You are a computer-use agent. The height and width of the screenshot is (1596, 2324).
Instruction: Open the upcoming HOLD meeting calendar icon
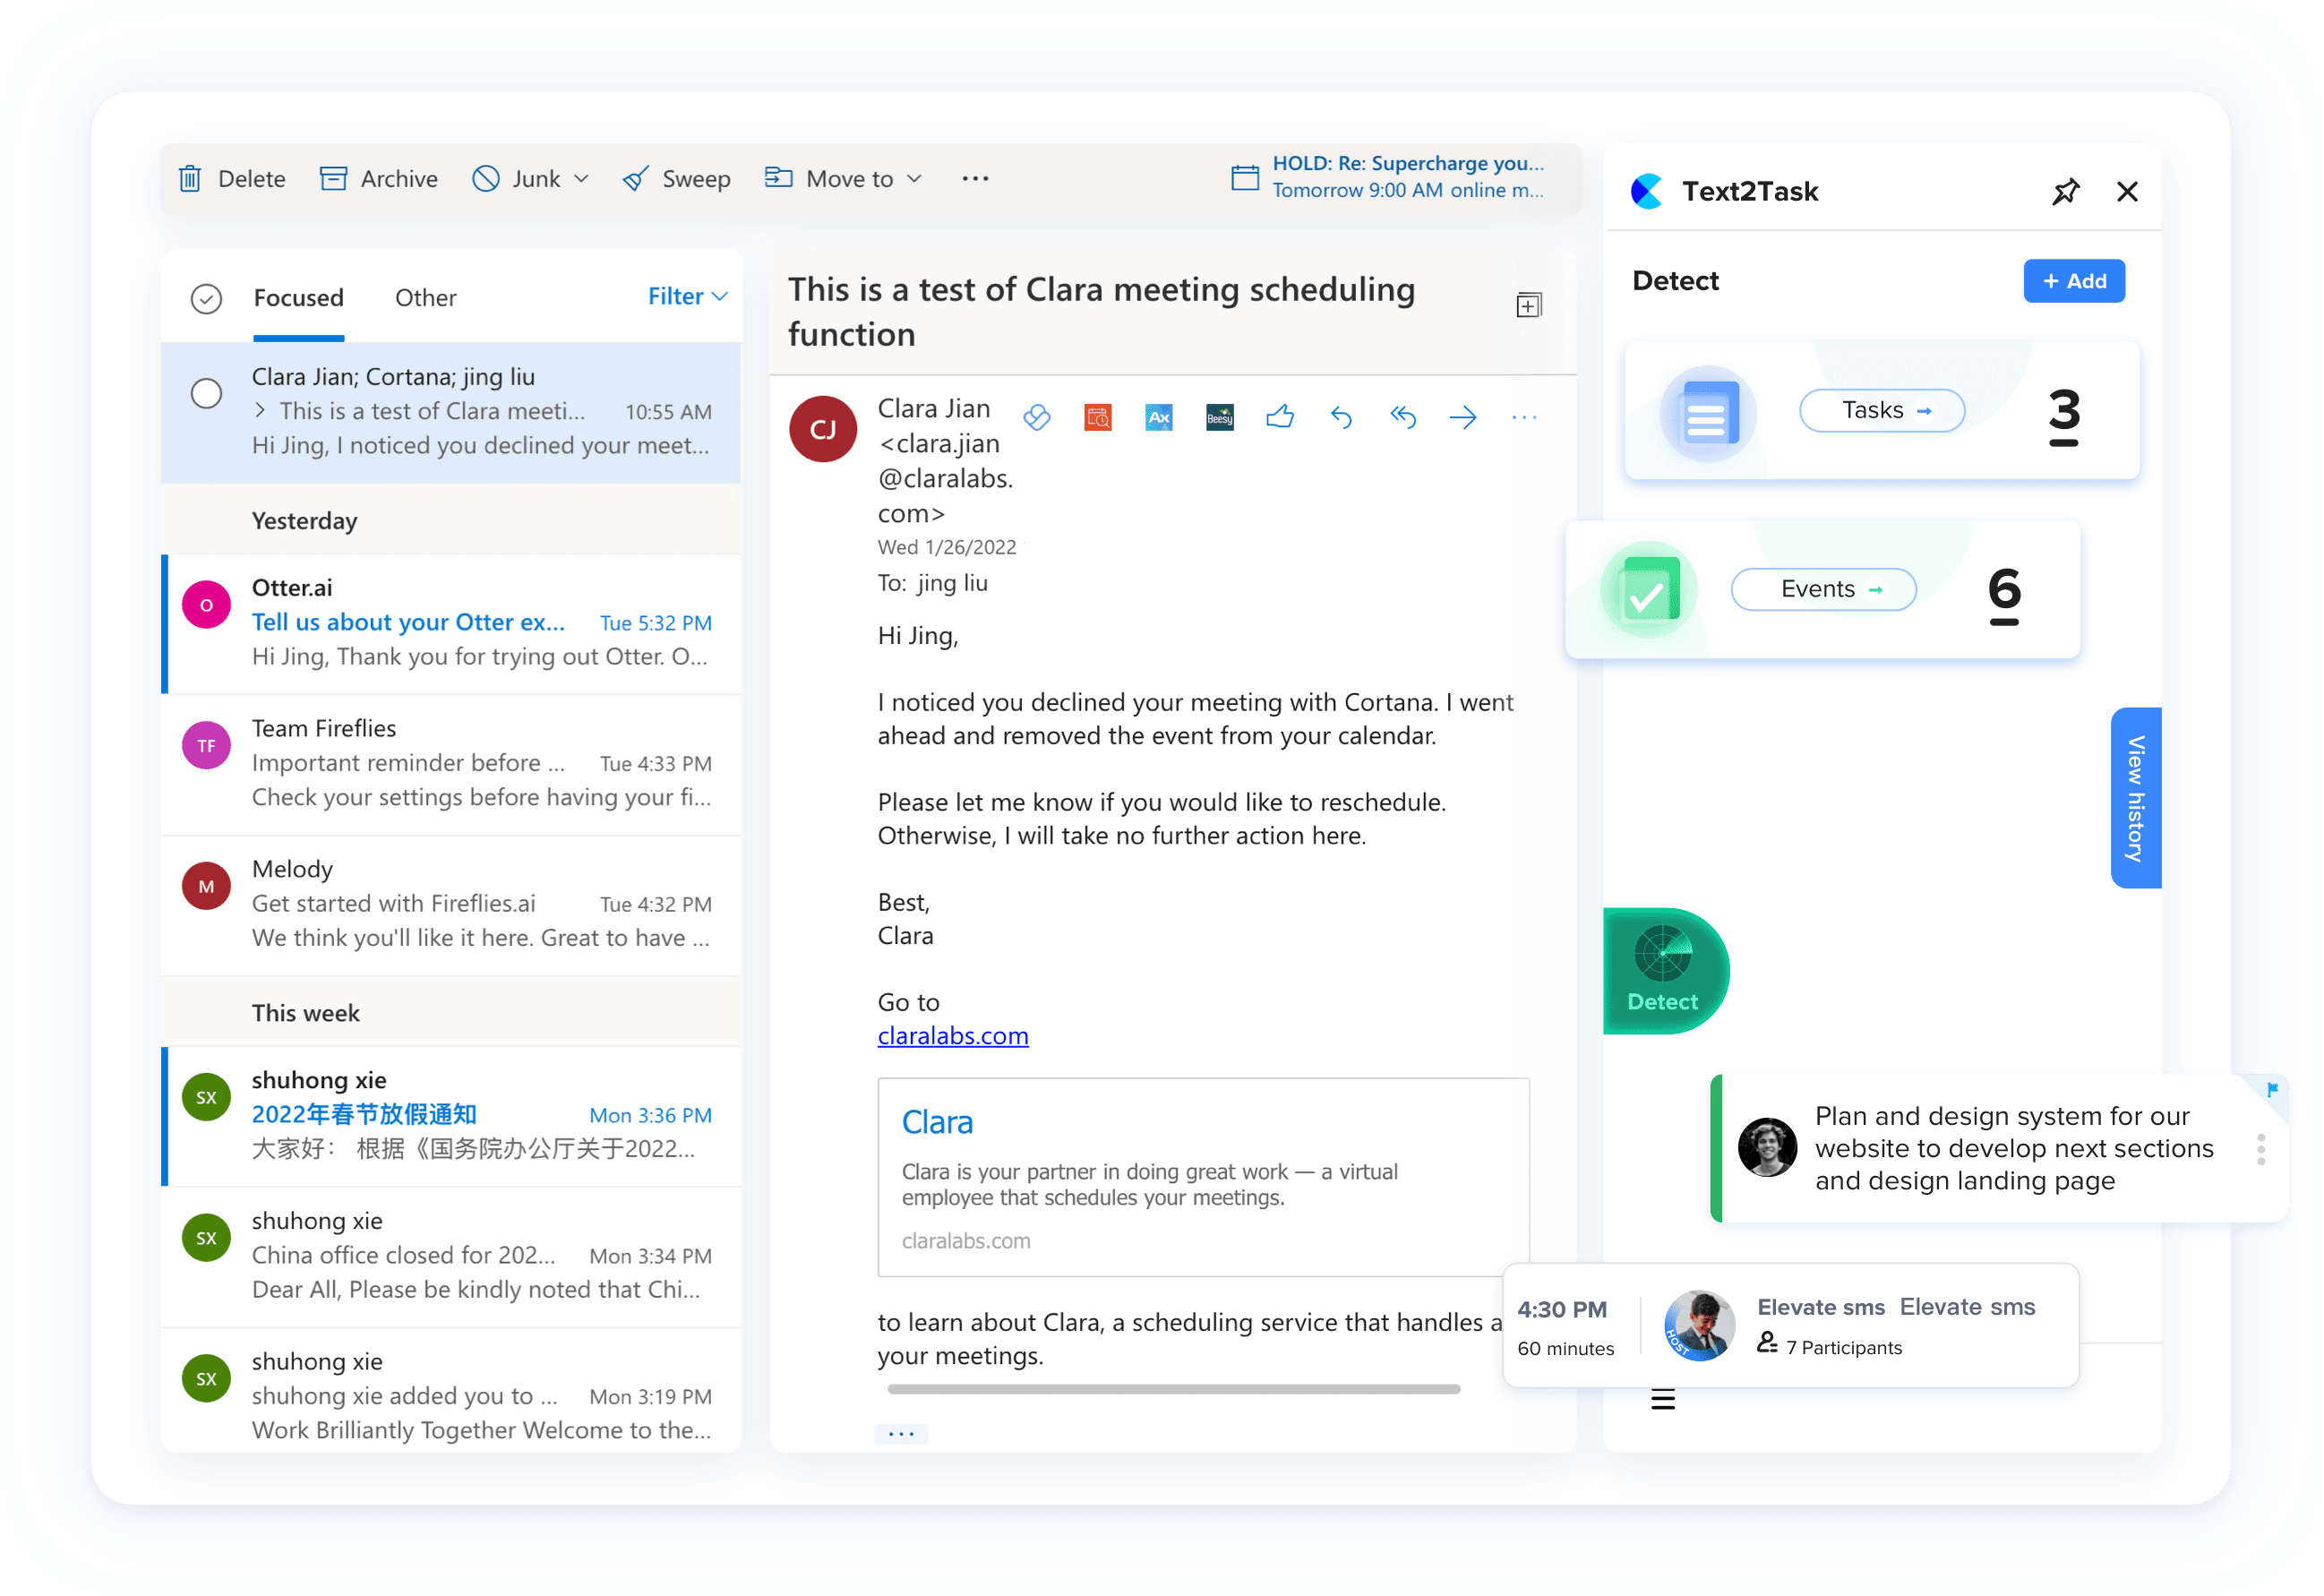point(1244,178)
